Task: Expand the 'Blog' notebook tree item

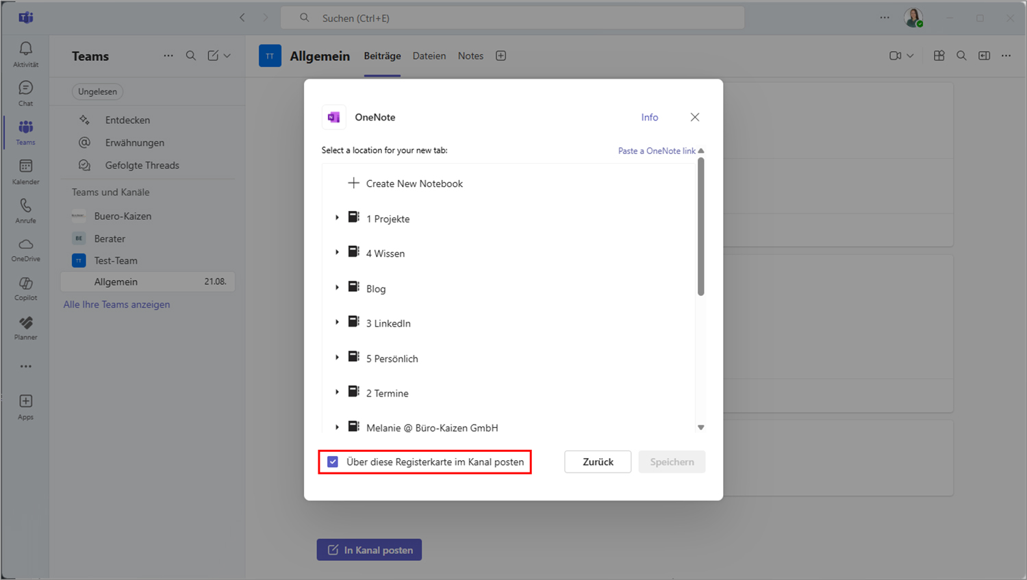Action: 337,288
